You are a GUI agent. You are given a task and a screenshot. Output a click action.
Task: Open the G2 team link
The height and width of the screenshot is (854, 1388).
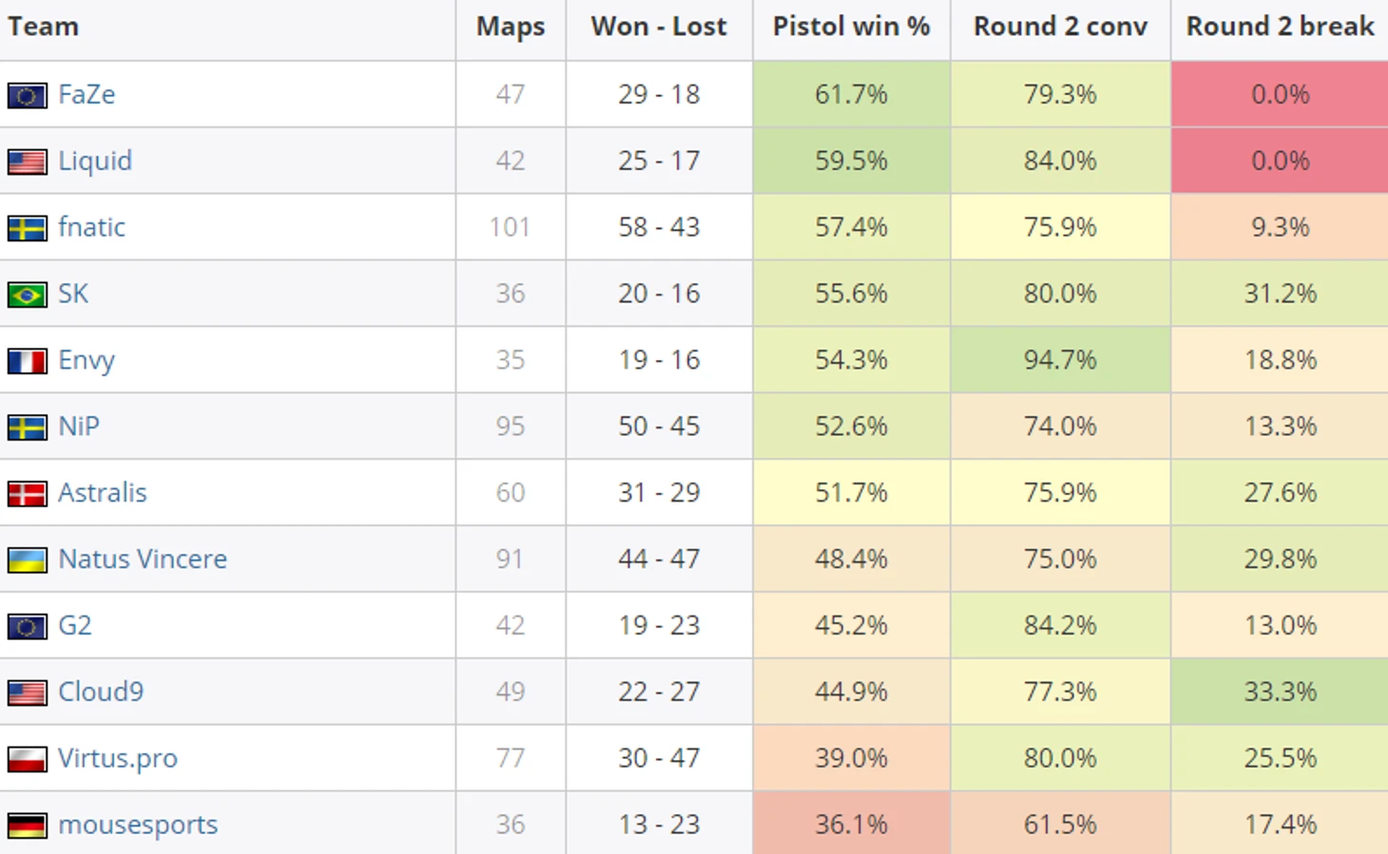tap(75, 625)
